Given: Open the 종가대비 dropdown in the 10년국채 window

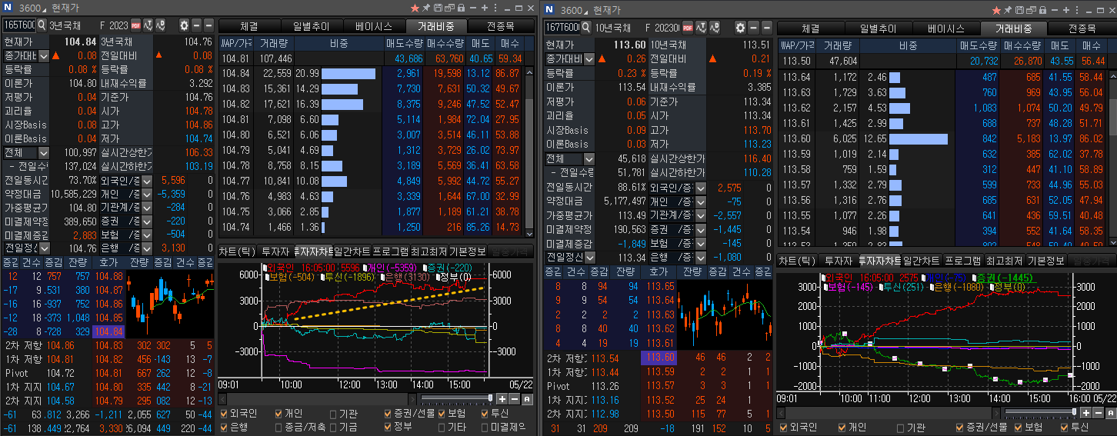Looking at the screenshot, I should click(x=589, y=58).
